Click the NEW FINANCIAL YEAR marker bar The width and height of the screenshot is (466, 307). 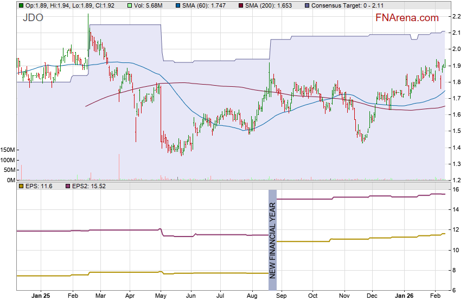pos(272,240)
